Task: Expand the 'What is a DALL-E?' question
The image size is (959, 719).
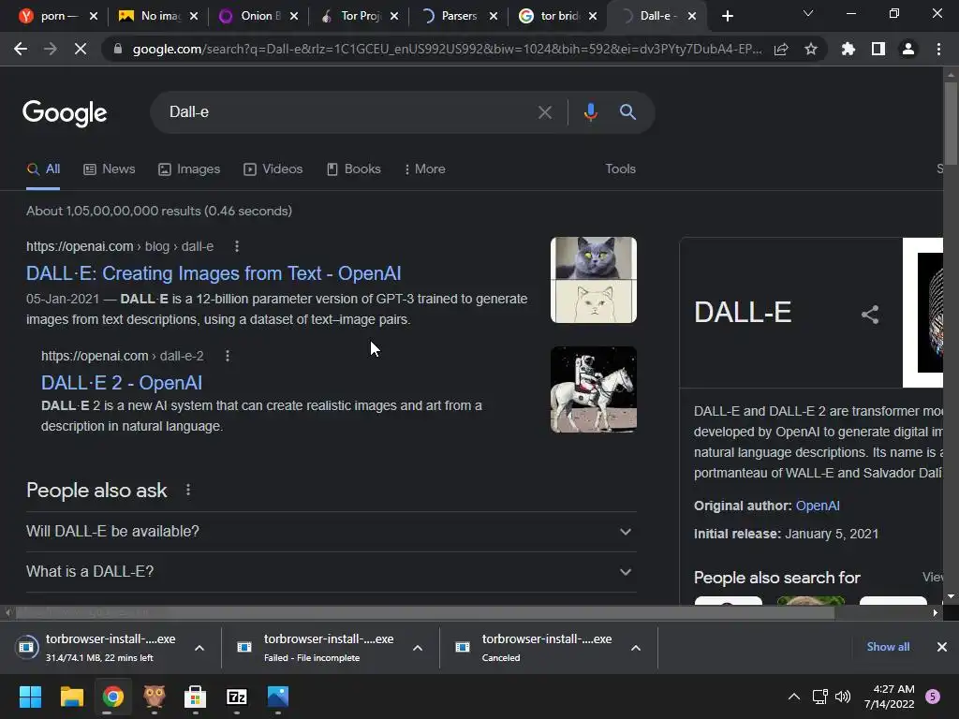Action: [331, 572]
